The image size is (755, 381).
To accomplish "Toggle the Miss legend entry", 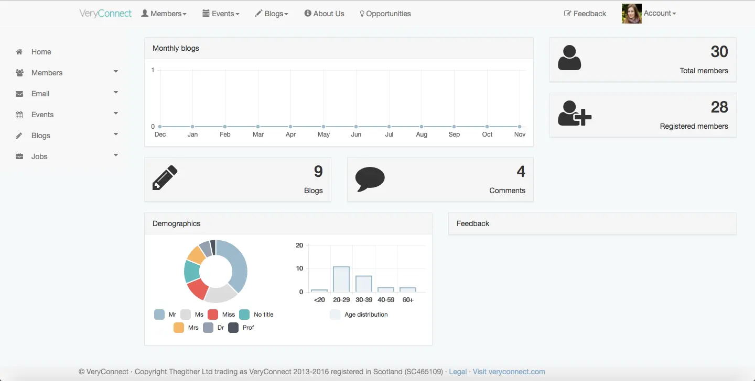I will tap(221, 315).
